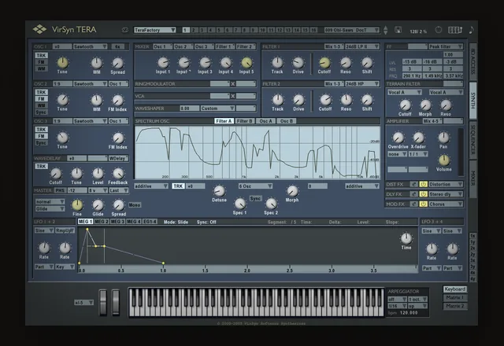Viewport: 504px width, 346px height.
Task: Open the TeraFactory bank dropdown
Action: [154, 30]
